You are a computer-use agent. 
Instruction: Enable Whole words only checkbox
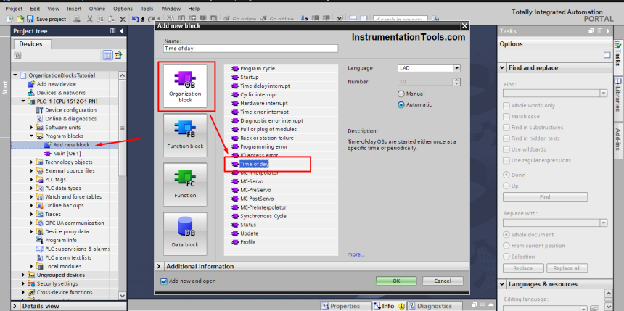(506, 105)
